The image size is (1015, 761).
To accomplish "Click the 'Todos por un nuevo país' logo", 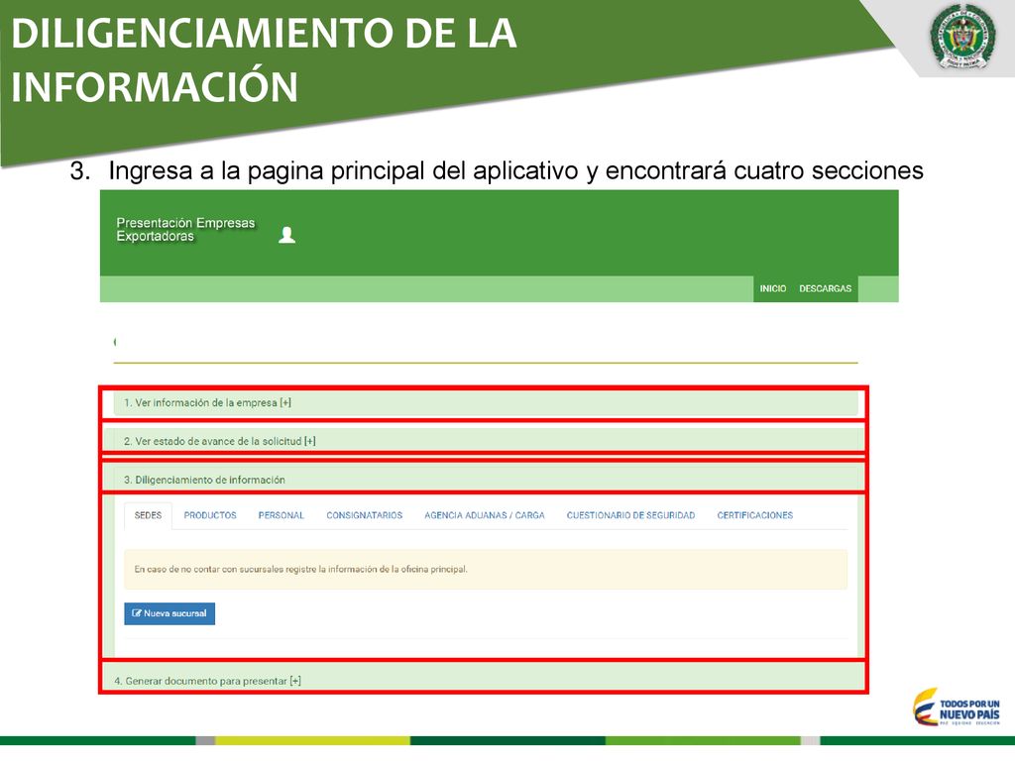I will [957, 707].
